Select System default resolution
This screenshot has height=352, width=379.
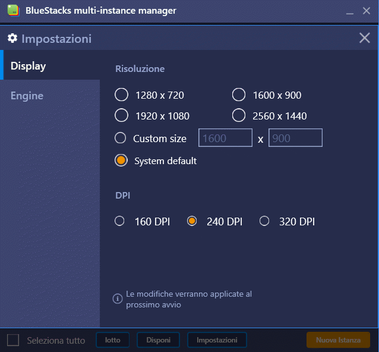click(x=121, y=161)
